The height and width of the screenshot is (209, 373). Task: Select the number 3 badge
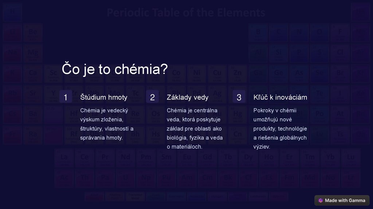coord(239,97)
